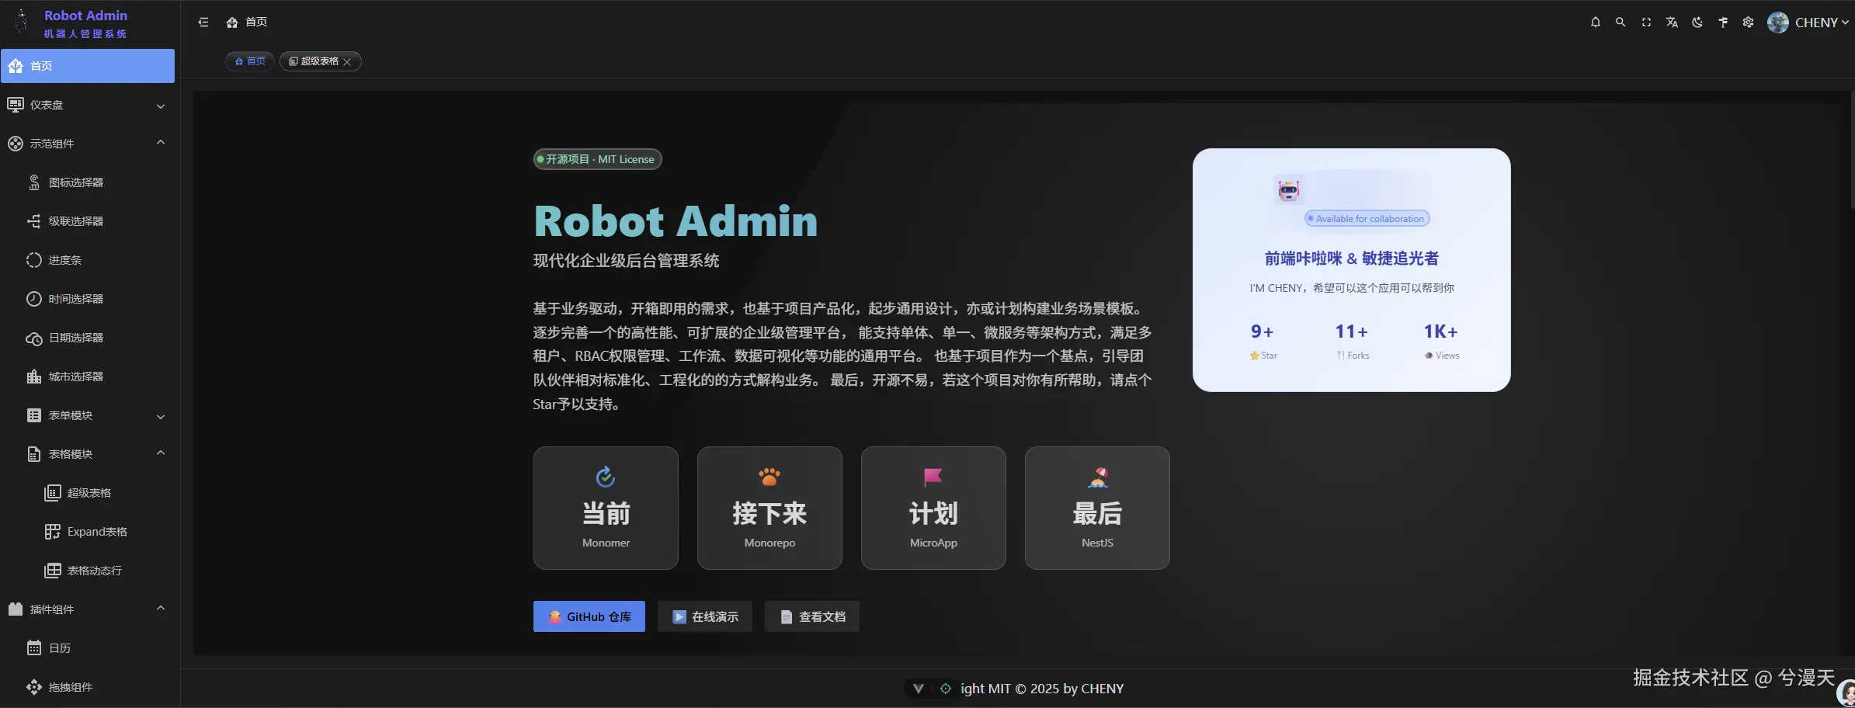
Task: Click the 查看文档 button
Action: tap(812, 616)
